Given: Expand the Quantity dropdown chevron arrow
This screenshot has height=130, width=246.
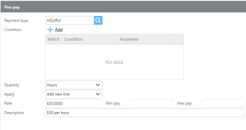Looking at the screenshot, I should [98, 85].
